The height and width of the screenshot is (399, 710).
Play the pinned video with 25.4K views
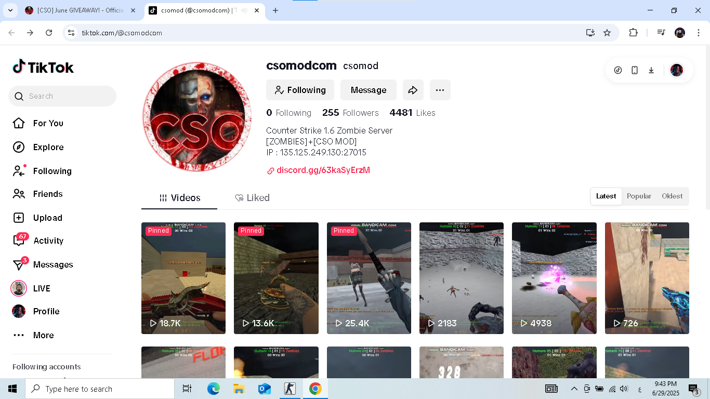pos(369,278)
